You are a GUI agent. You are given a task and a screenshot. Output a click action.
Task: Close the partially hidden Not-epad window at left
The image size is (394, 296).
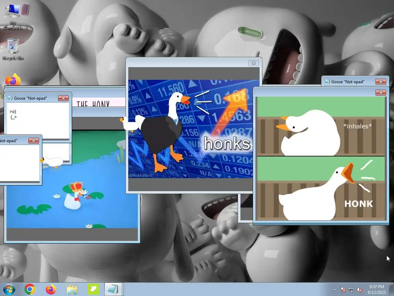click(x=34, y=141)
